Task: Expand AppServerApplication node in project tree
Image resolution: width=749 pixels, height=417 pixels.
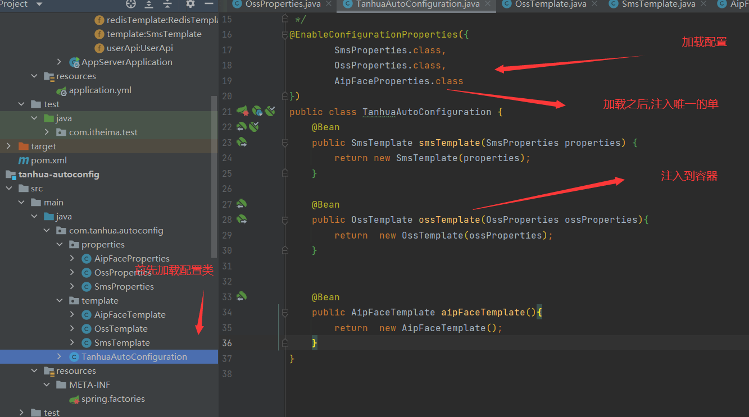Action: [60, 62]
